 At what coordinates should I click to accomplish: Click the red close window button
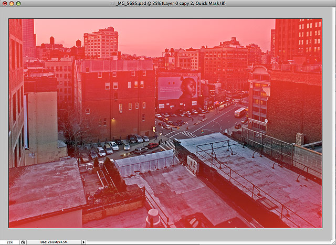pyautogui.click(x=4, y=4)
